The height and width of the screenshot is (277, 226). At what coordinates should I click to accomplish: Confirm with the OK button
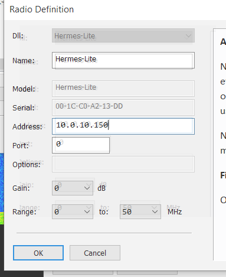coord(38,253)
